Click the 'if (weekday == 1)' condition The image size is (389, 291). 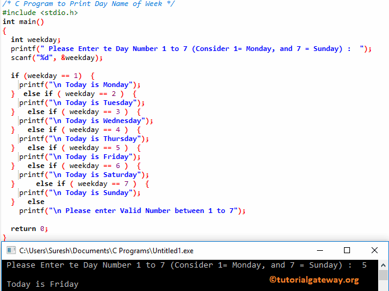click(53, 76)
